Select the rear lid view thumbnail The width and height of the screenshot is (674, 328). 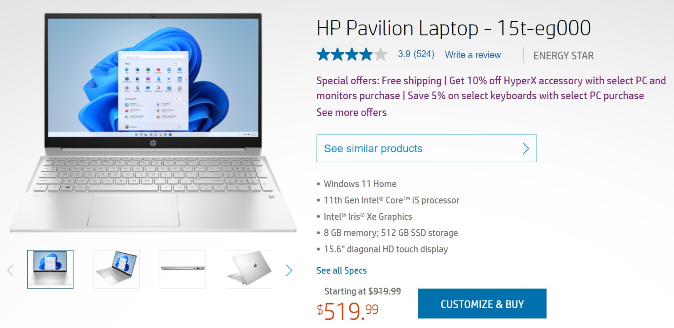pyautogui.click(x=249, y=269)
